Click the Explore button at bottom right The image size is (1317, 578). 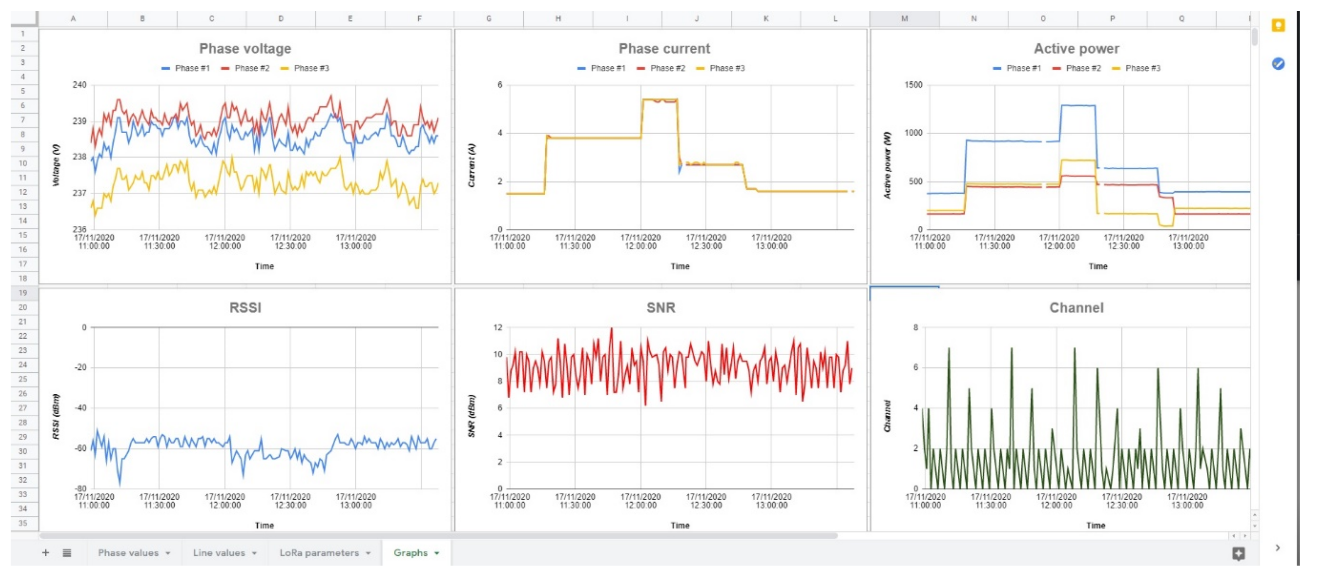(x=1238, y=554)
